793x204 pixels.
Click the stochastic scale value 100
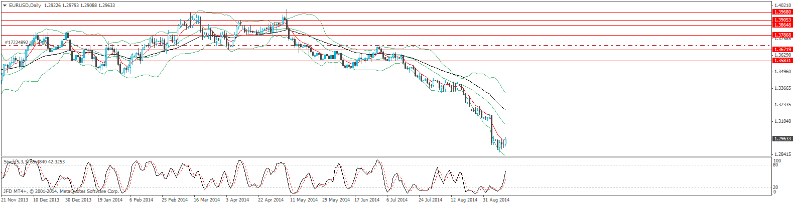click(777, 161)
